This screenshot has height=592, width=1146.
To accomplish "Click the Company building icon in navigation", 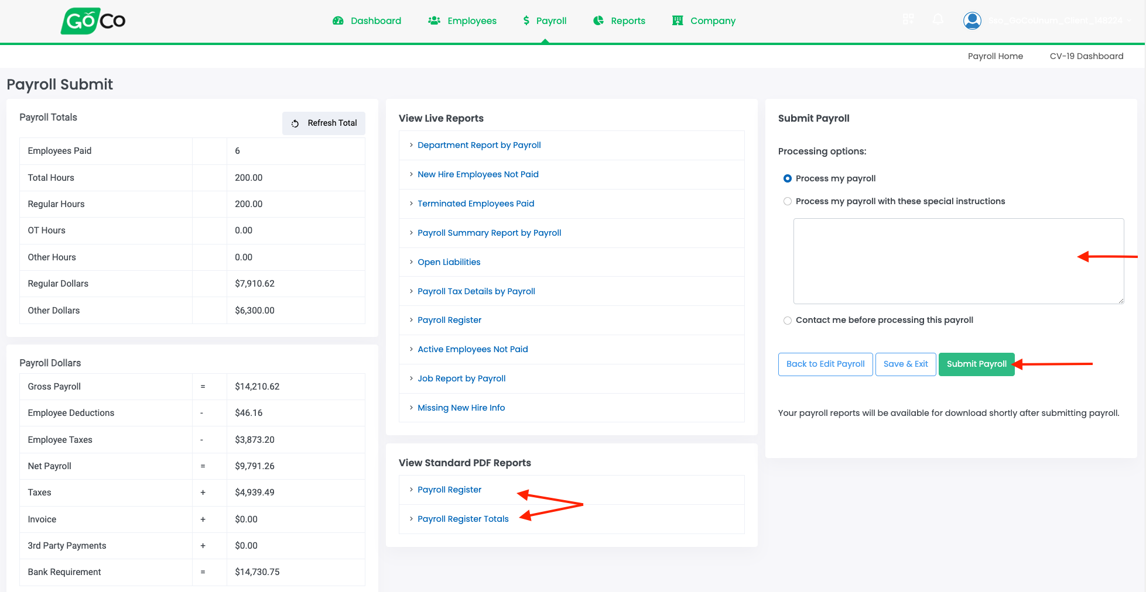I will [x=677, y=20].
